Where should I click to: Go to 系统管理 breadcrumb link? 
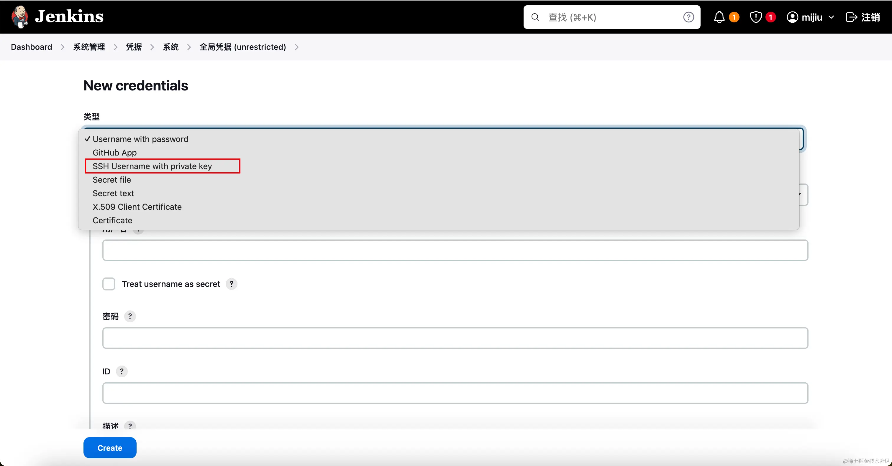pyautogui.click(x=89, y=47)
